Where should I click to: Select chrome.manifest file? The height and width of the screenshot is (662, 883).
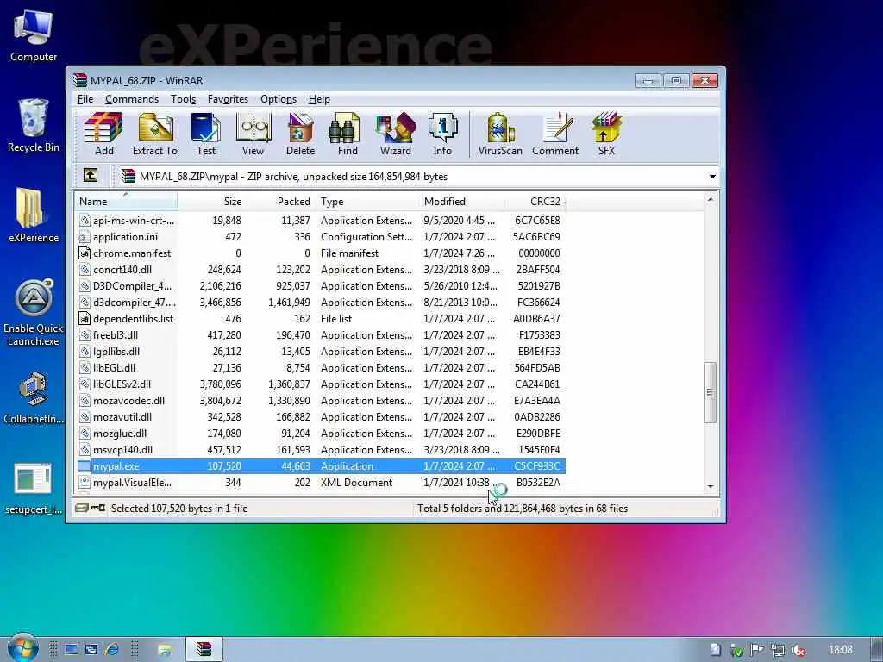point(320,253)
